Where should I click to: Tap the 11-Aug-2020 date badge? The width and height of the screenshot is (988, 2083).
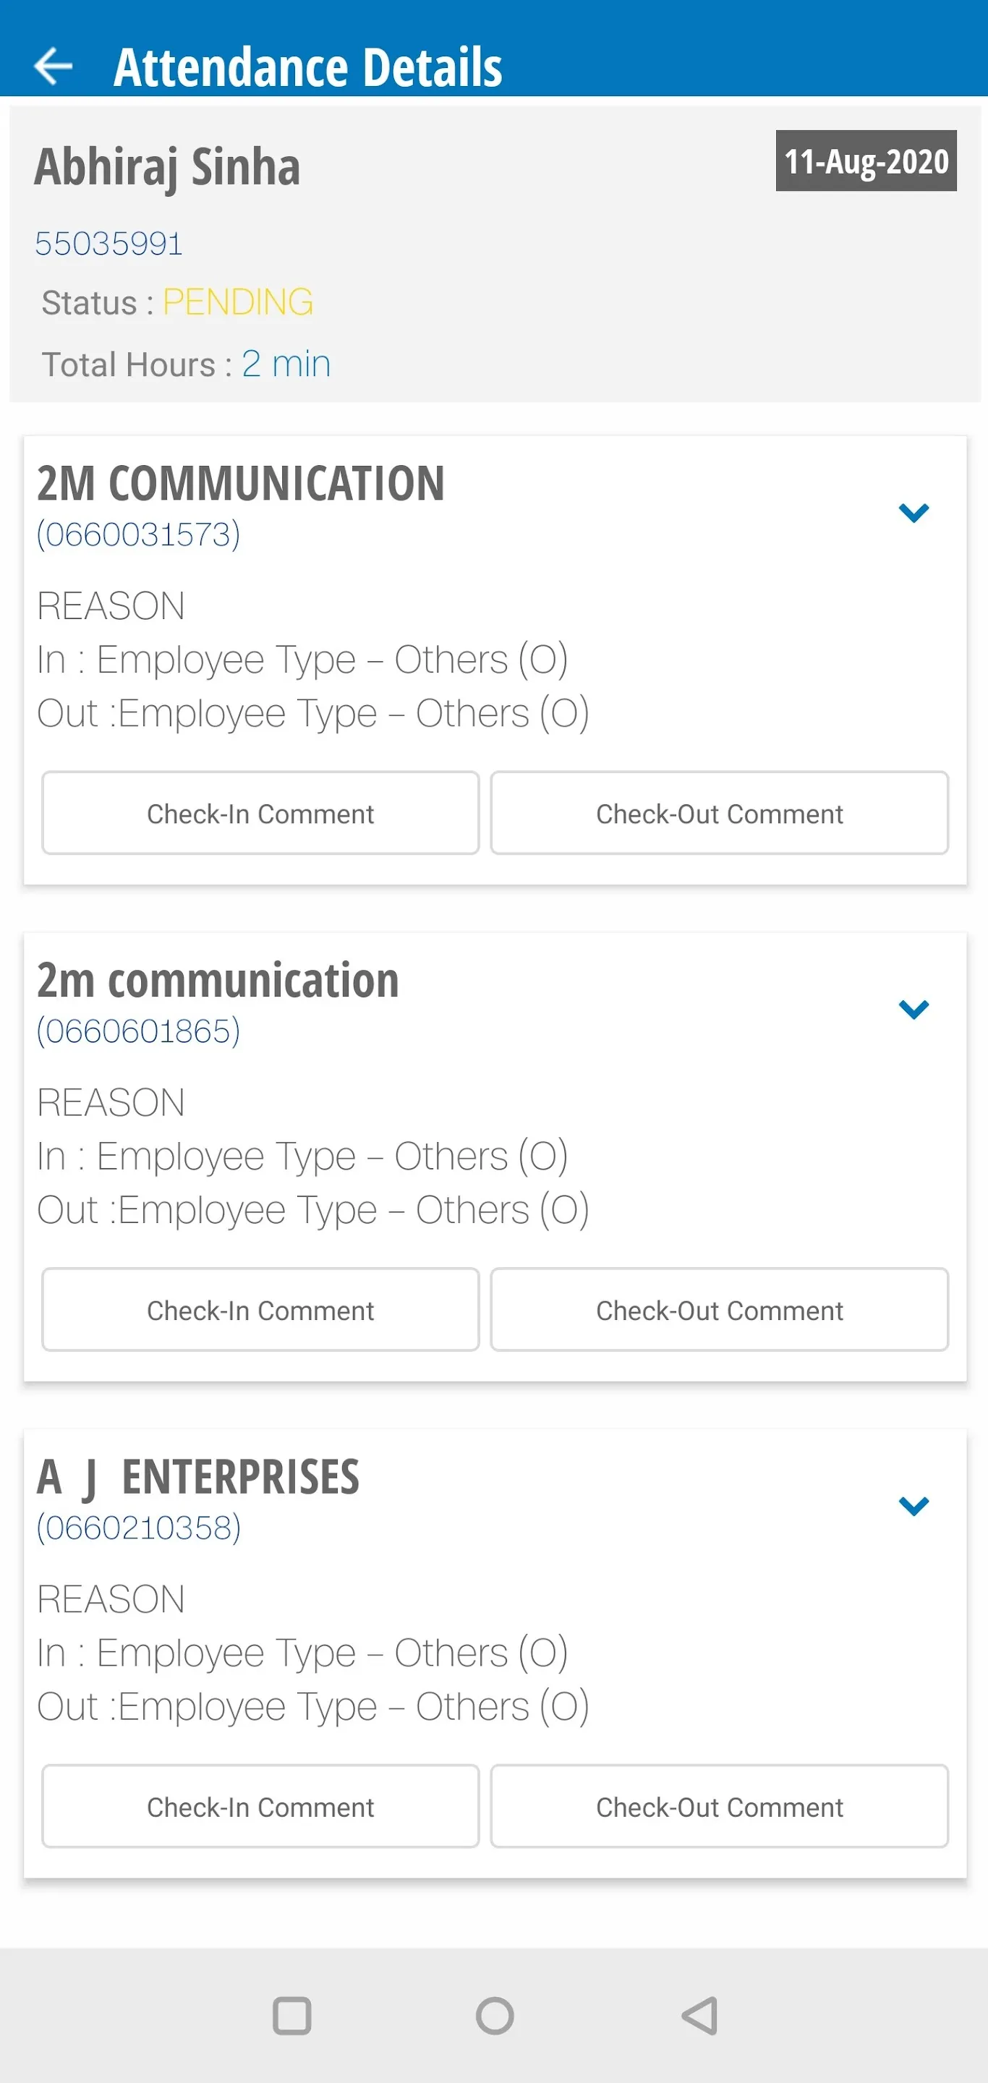click(866, 161)
